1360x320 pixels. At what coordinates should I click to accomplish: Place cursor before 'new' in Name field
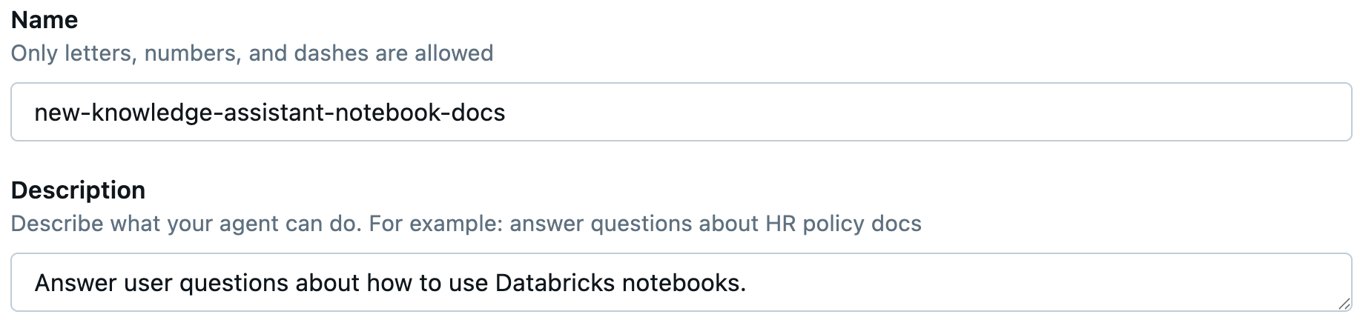pos(35,113)
